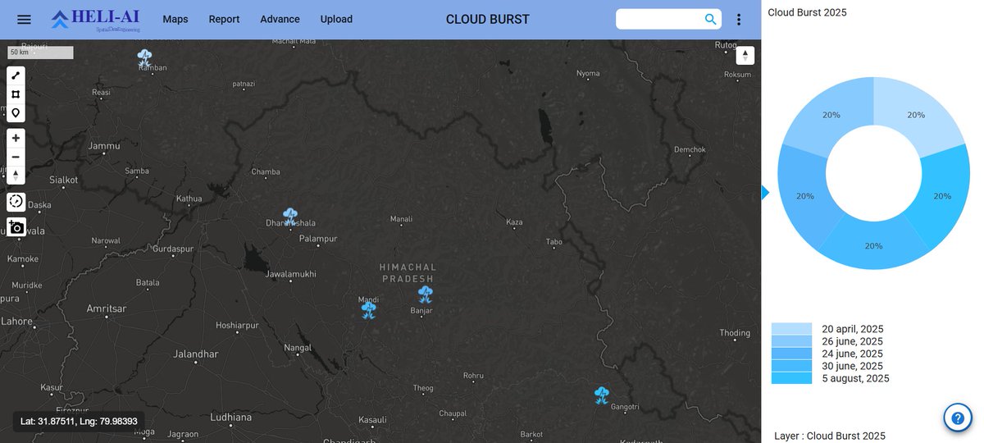Click the 30 june, 2025 legend swatch
This screenshot has height=443, width=984.
click(791, 366)
